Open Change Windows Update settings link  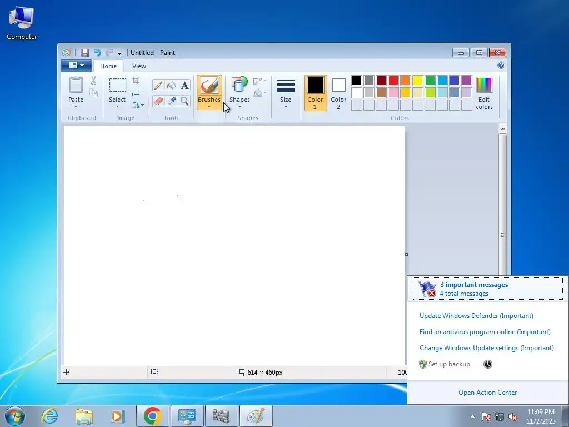point(487,348)
